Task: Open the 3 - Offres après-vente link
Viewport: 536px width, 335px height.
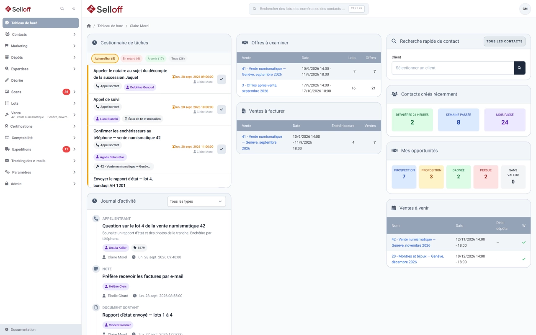Action: (x=259, y=88)
